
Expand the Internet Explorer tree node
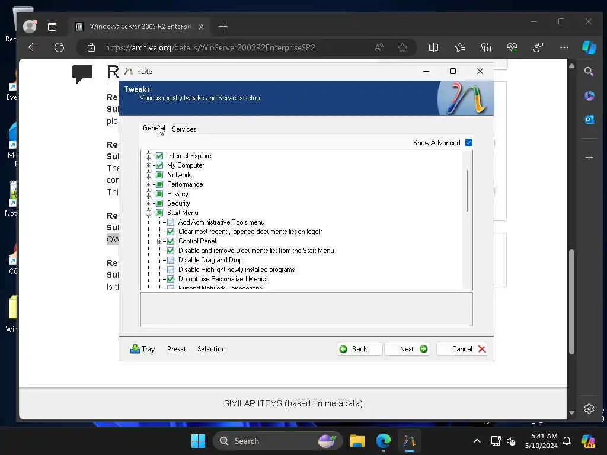[x=148, y=156]
